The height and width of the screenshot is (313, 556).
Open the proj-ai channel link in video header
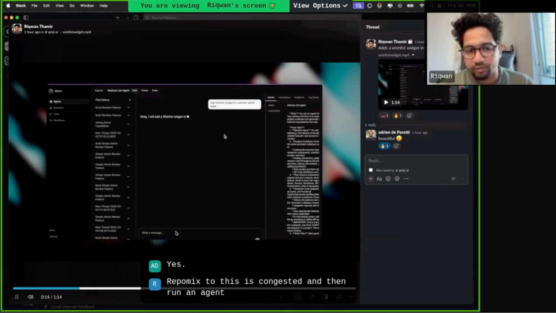point(51,32)
